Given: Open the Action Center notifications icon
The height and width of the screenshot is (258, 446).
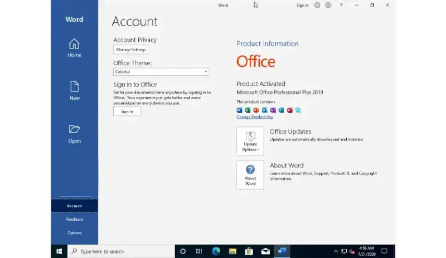Looking at the screenshot, I should (384, 251).
